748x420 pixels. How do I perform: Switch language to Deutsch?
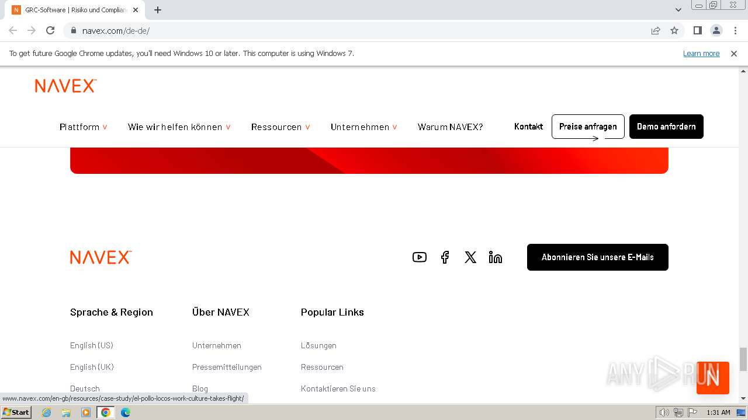click(x=85, y=388)
